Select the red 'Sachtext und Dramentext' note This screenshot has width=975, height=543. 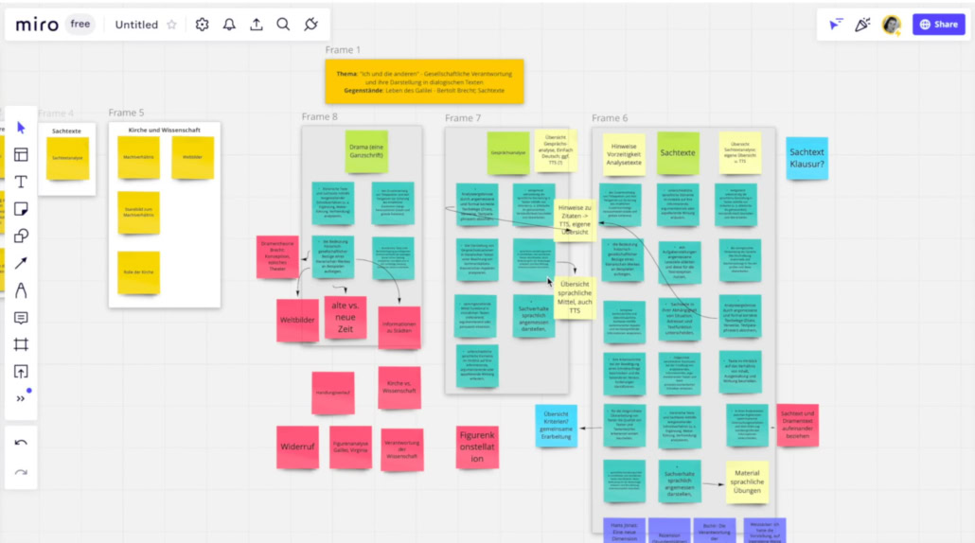pos(797,426)
